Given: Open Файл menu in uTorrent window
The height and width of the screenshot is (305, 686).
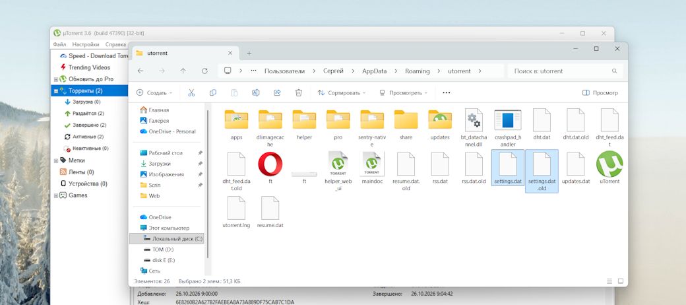Looking at the screenshot, I should [x=59, y=44].
